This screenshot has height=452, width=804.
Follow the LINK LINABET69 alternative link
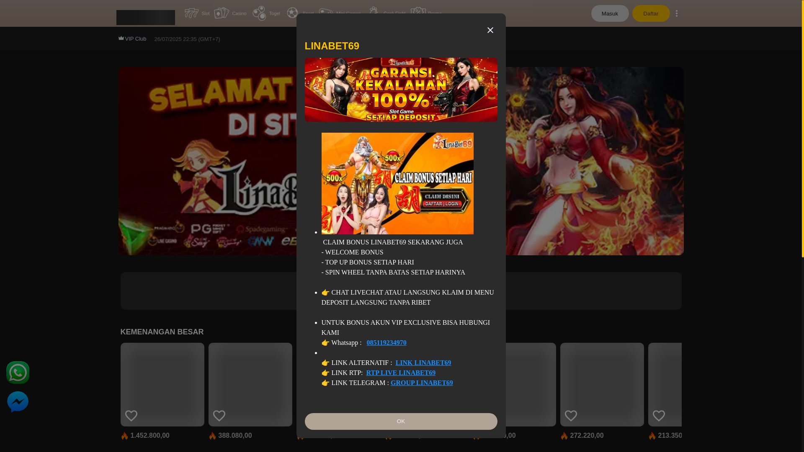pos(423,362)
